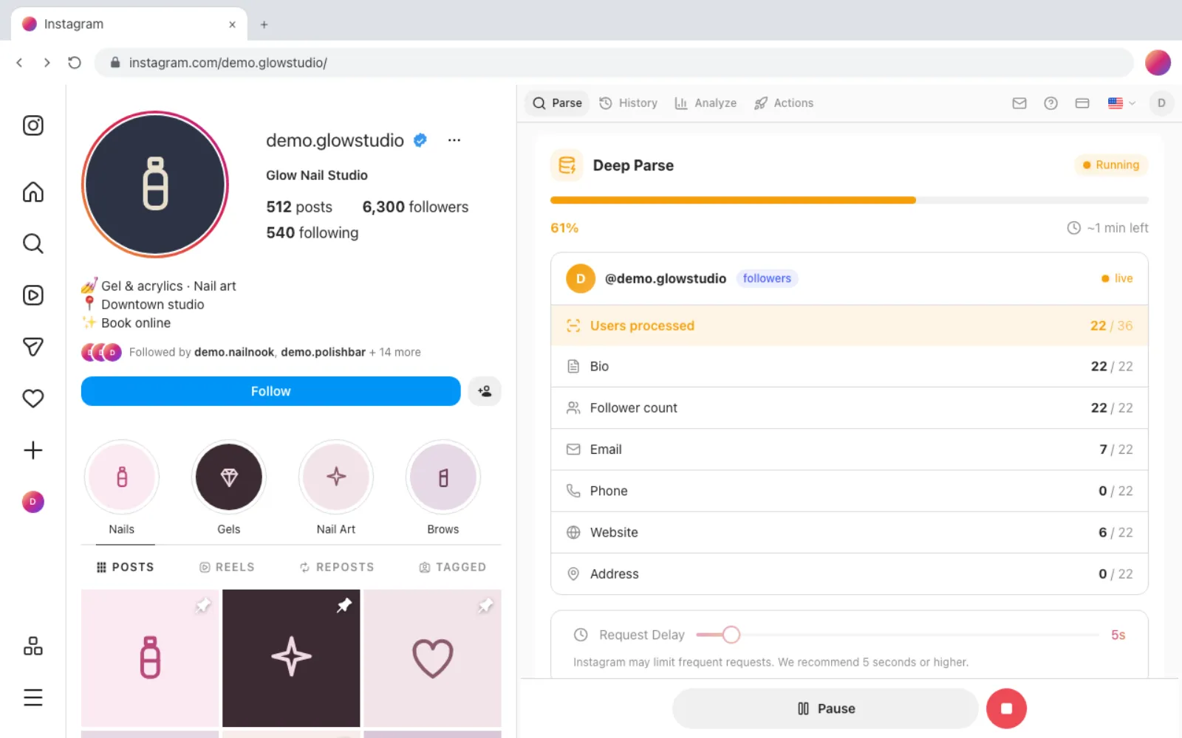Viewport: 1182px width, 738px height.
Task: Click the Users processed row
Action: [x=850, y=325]
